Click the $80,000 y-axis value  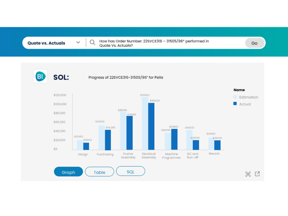coord(59,113)
